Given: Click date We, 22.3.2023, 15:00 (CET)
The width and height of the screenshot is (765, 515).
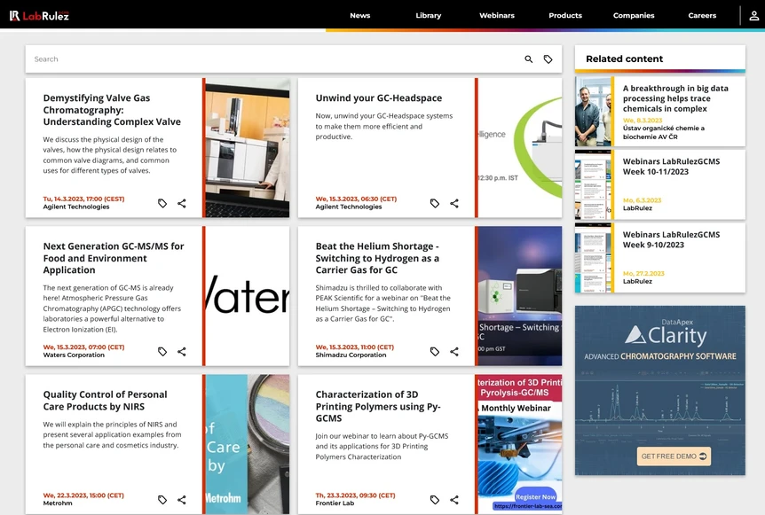Looking at the screenshot, I should [83, 495].
